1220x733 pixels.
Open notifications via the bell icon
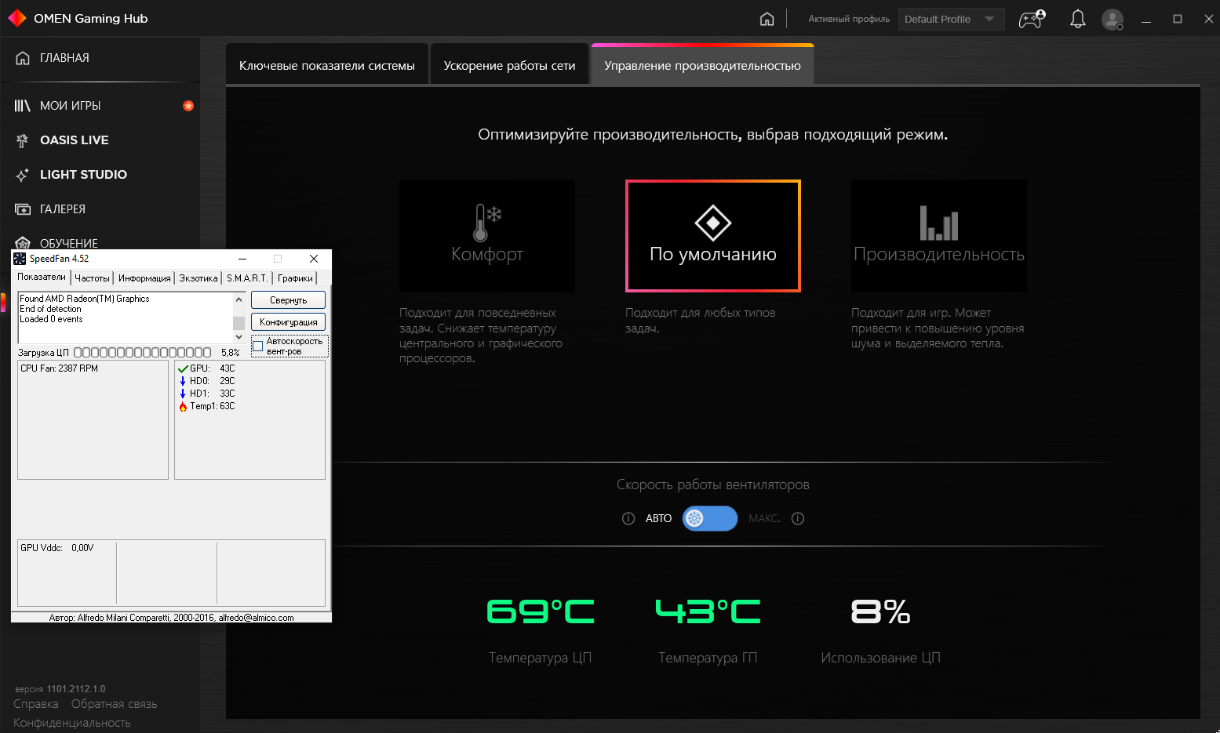(x=1077, y=19)
